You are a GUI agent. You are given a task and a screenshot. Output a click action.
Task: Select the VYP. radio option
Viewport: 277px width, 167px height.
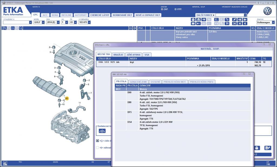coord(175,9)
